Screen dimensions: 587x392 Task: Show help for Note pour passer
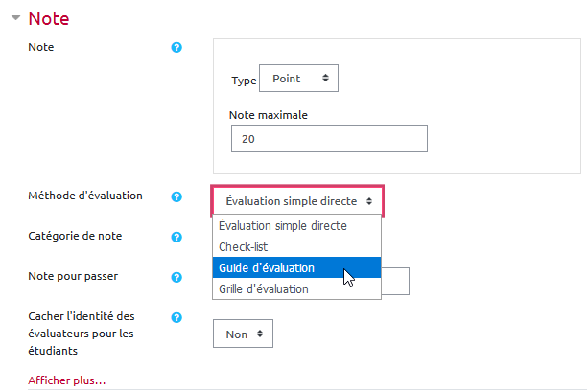pyautogui.click(x=176, y=278)
